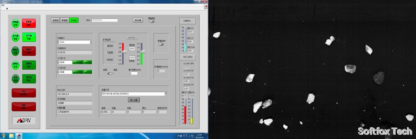Screen dimensions: 416x139
Task: Toggle the 影像保存 switch
Action: pyautogui.click(x=161, y=44)
